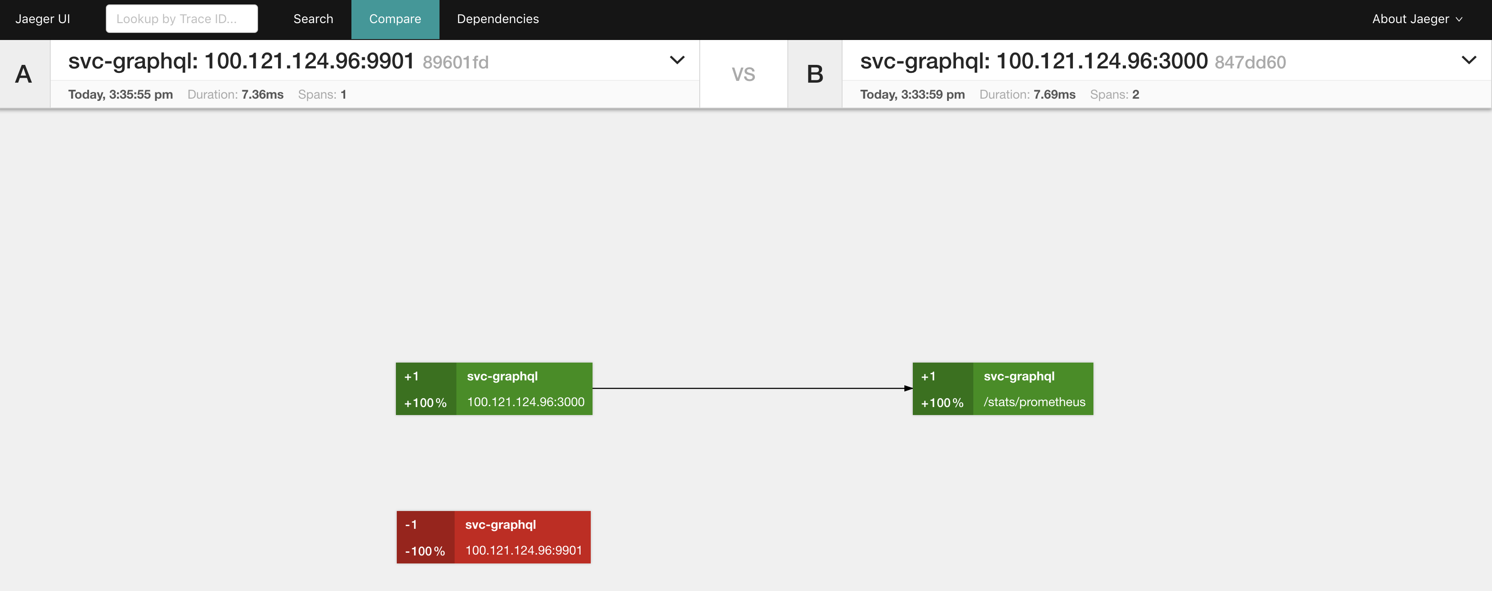Go to the Search tab
Screen dimensions: 1492x591
click(x=313, y=19)
